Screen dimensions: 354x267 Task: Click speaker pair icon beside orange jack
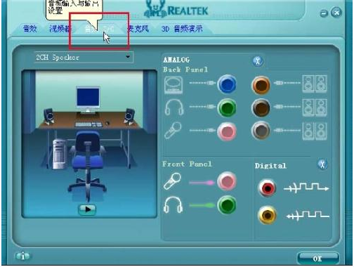tap(315, 84)
